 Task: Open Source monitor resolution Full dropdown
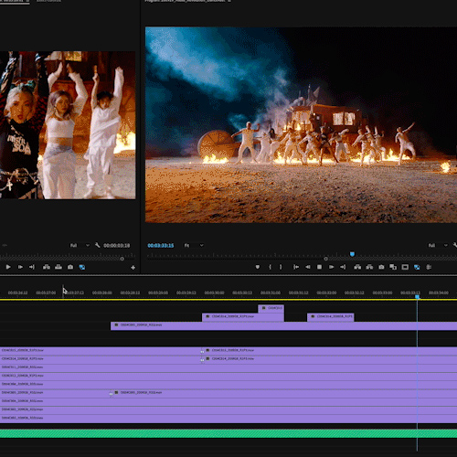80,245
